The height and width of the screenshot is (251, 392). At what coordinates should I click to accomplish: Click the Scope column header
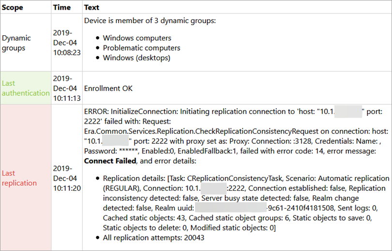(13, 7)
